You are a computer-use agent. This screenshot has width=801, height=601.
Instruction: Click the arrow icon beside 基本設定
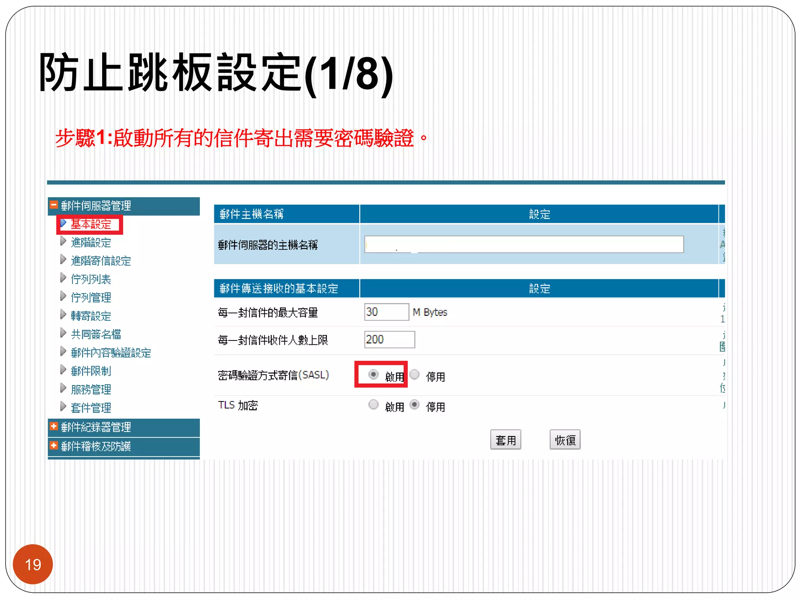[x=63, y=223]
